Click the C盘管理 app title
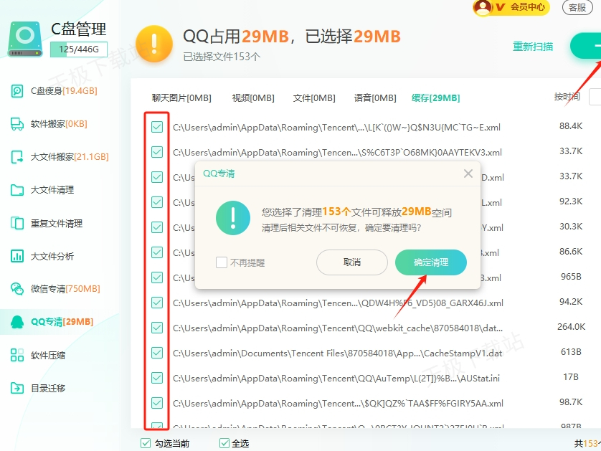The image size is (601, 451). 79,29
